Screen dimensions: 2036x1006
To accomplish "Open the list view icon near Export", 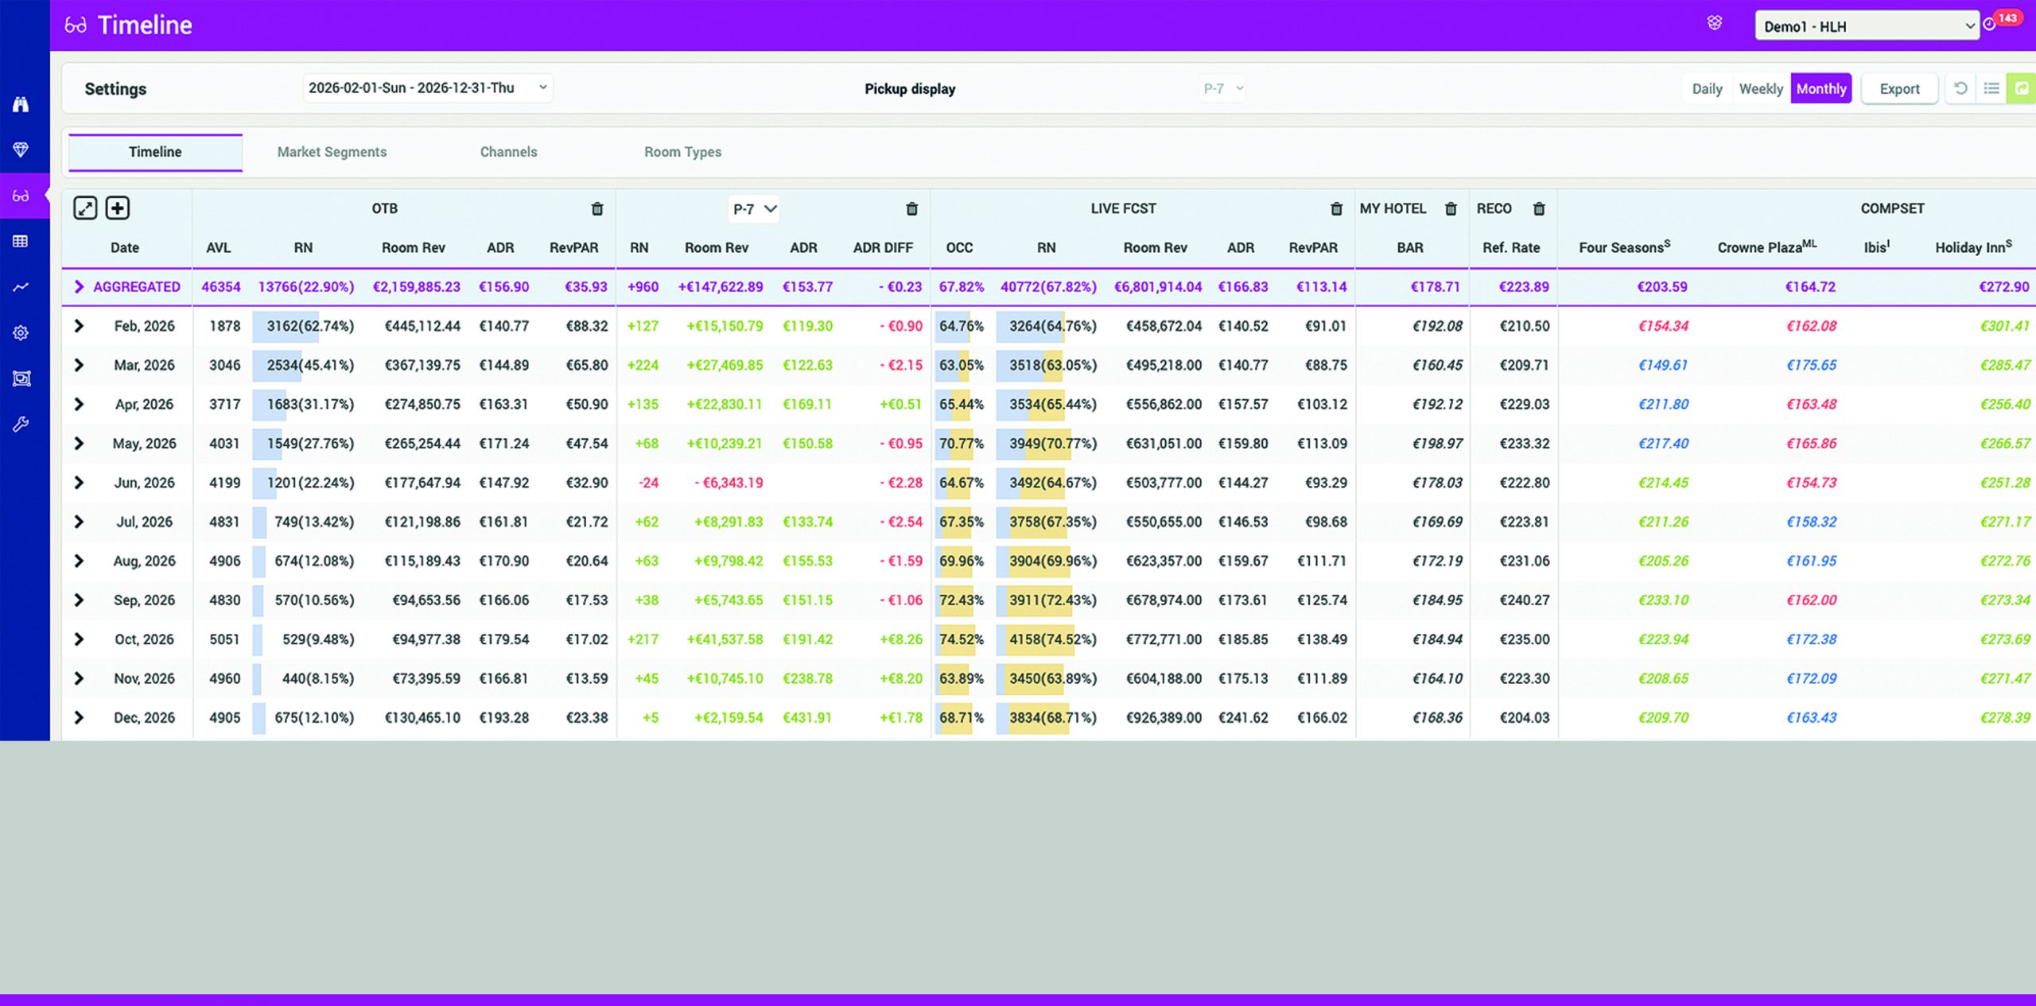I will 1991,88.
